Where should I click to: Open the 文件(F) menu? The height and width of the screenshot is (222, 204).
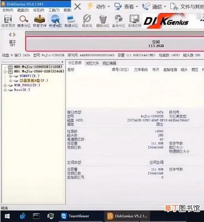(x=8, y=10)
